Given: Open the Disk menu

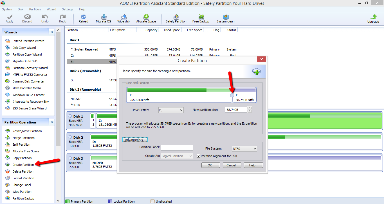Looking at the screenshot, I should point(21,9).
